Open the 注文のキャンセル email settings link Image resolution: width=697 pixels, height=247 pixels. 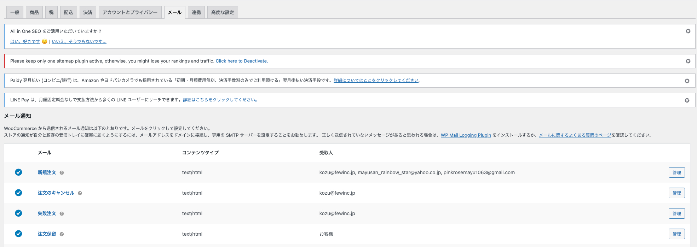(x=56, y=193)
